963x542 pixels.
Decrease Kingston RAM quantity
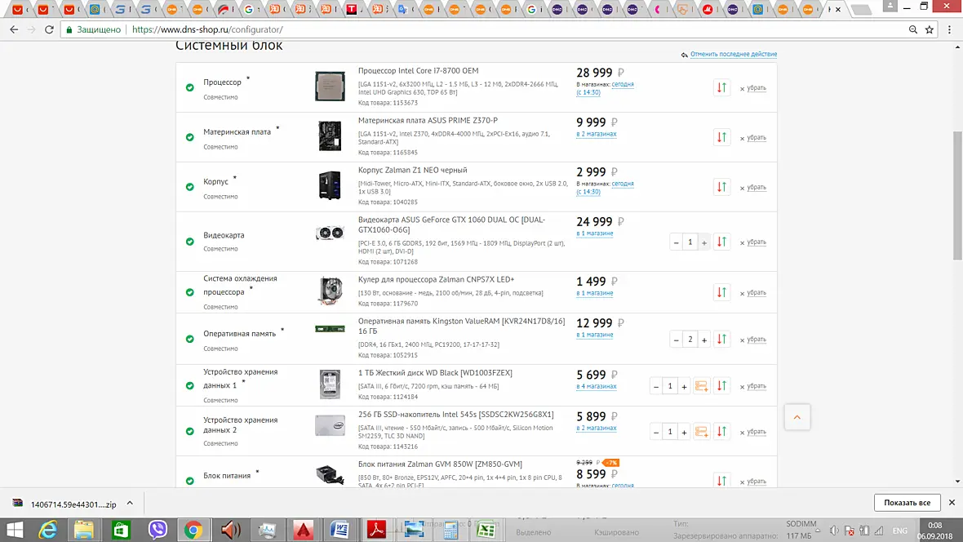[x=677, y=340]
